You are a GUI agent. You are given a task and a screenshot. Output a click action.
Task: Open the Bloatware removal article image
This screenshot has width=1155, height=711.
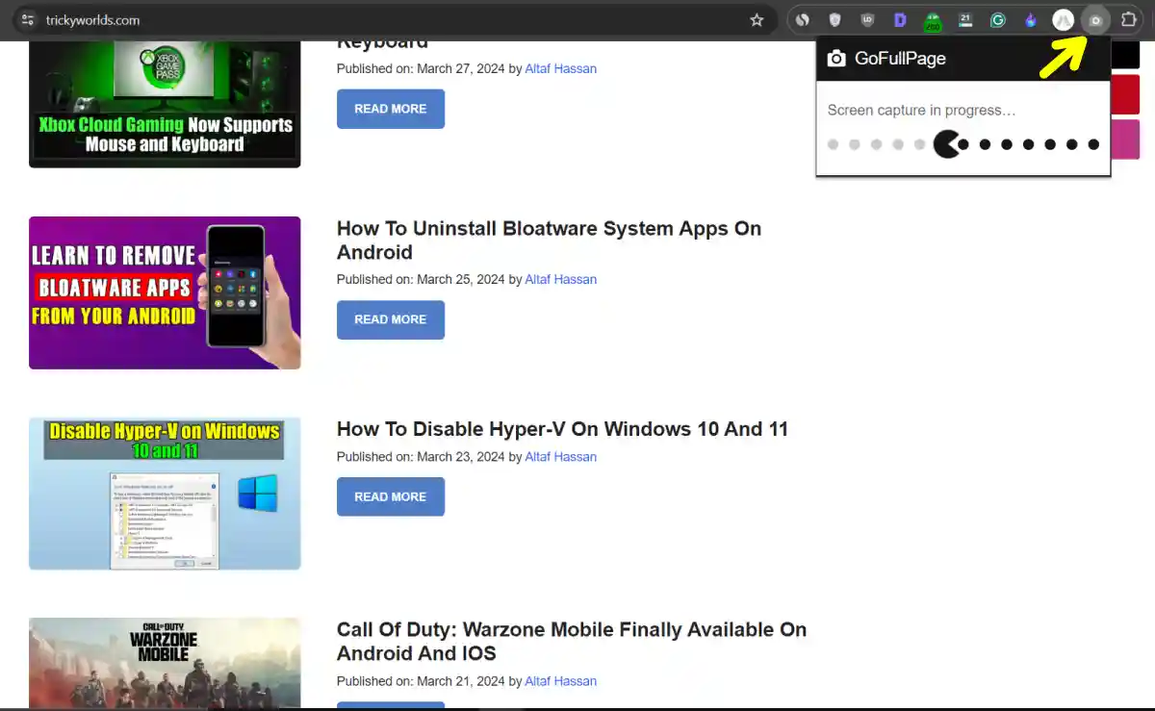[164, 292]
